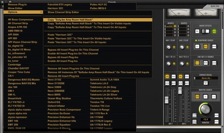Click the AUX 1 fader handle
Image resolution: width=224 pixels, height=133 pixels.
pyautogui.click(x=167, y=100)
